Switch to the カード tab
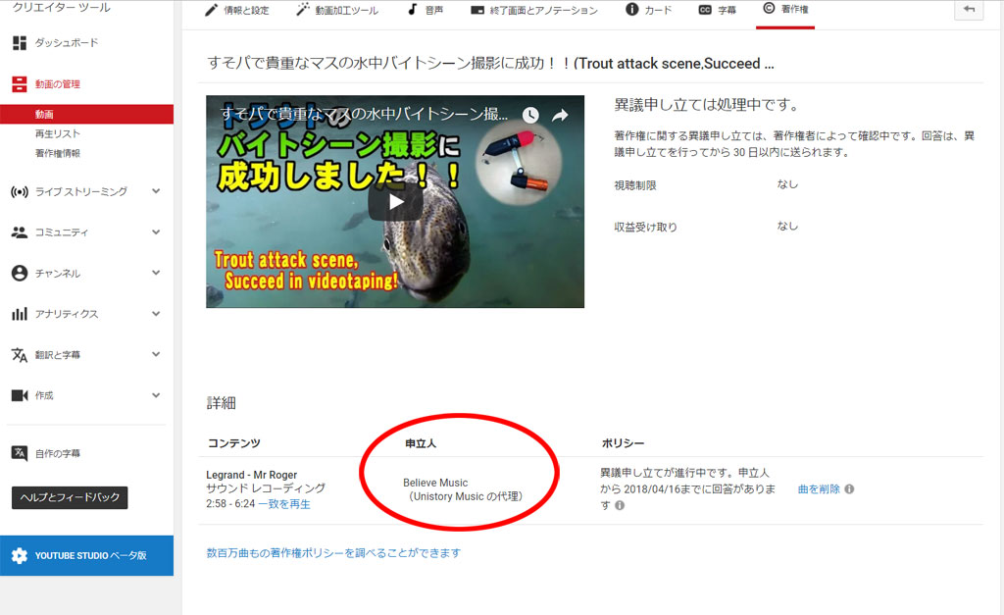 point(649,11)
